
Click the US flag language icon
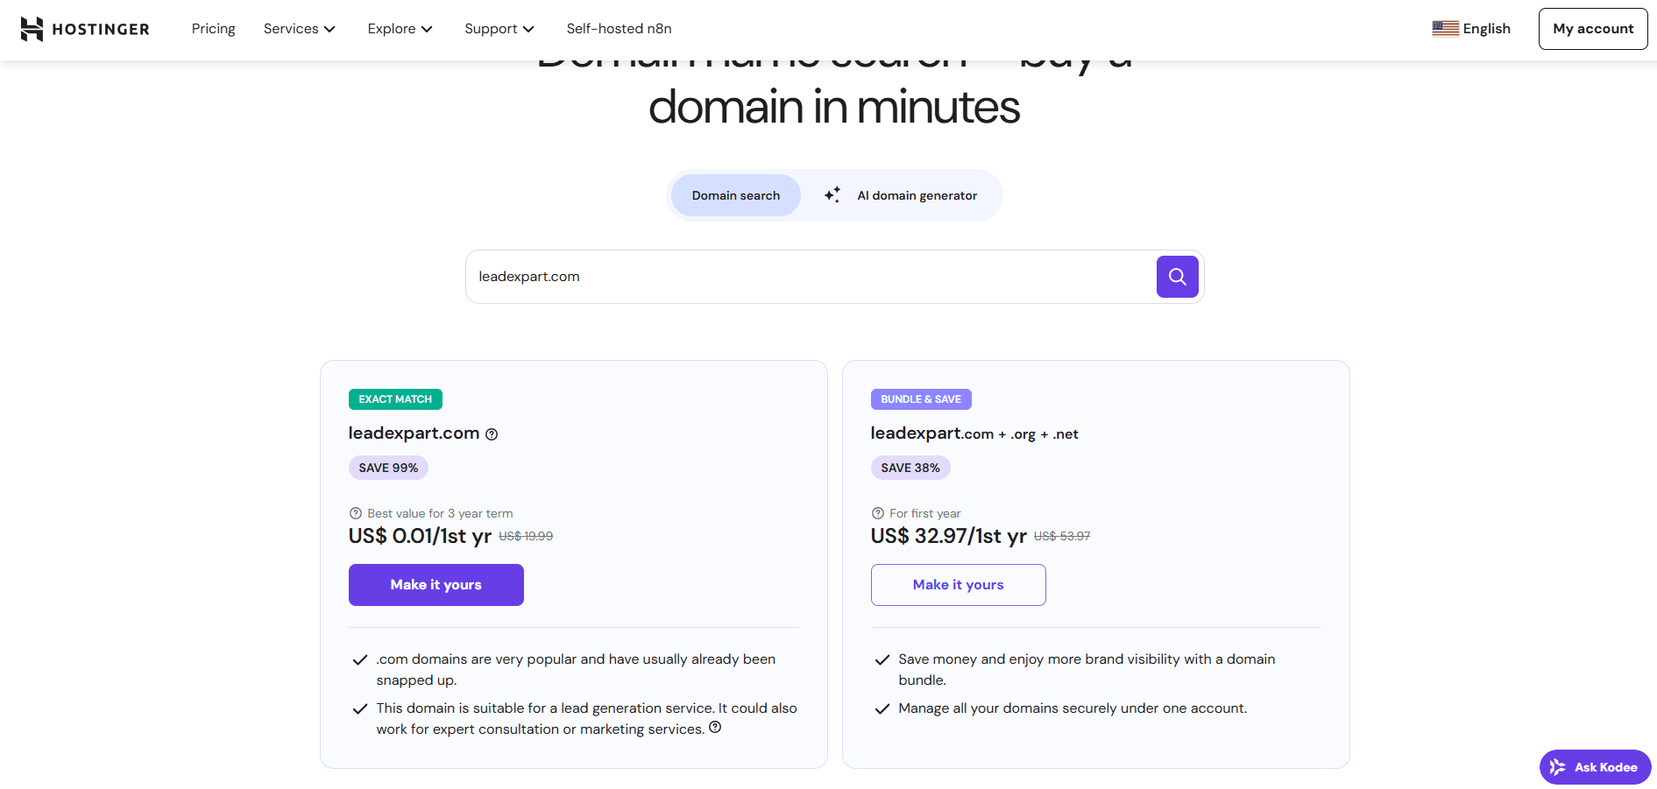1445,29
